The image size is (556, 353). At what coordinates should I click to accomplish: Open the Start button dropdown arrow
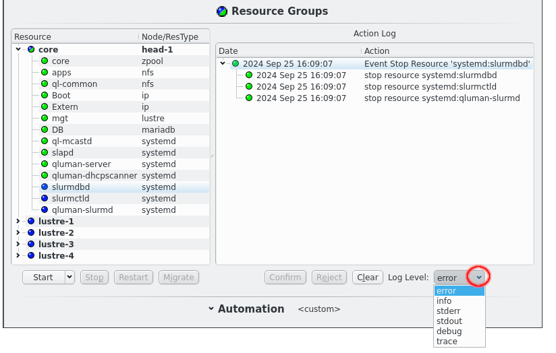tap(70, 278)
